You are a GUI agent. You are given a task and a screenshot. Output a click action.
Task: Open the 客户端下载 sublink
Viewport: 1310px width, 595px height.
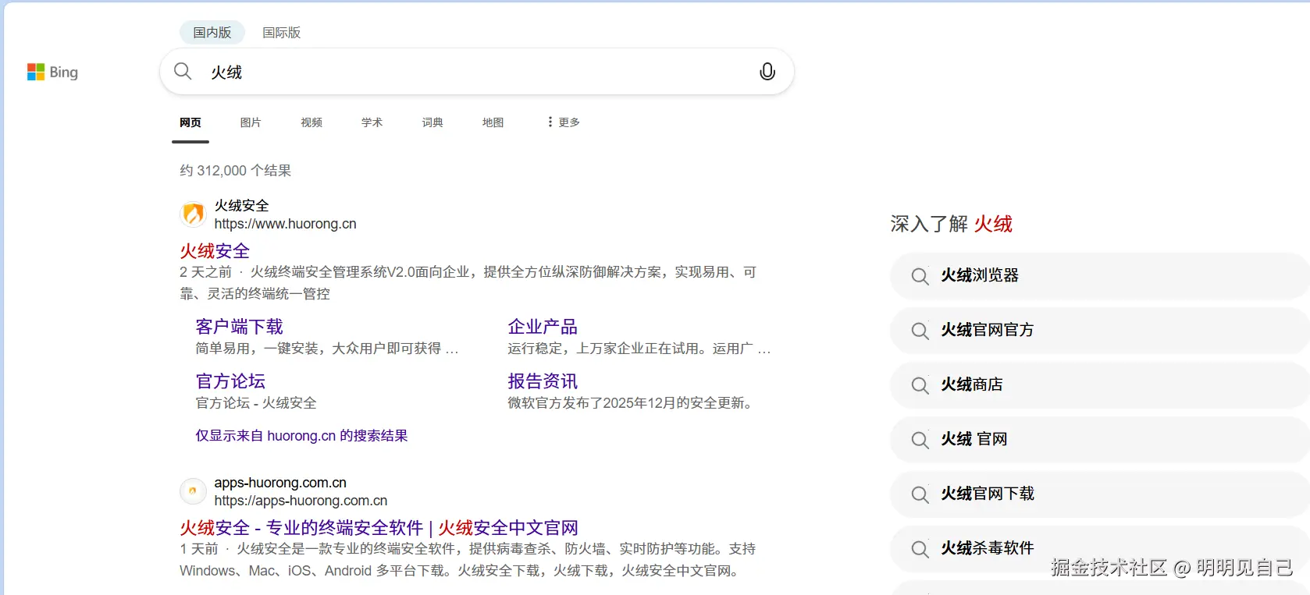coord(239,327)
